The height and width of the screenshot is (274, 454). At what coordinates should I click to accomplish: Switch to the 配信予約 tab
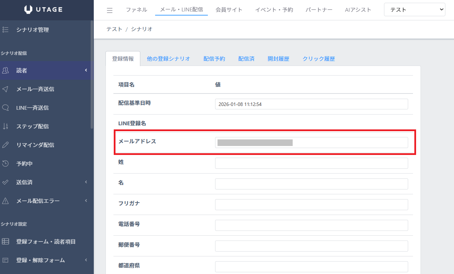click(x=214, y=59)
